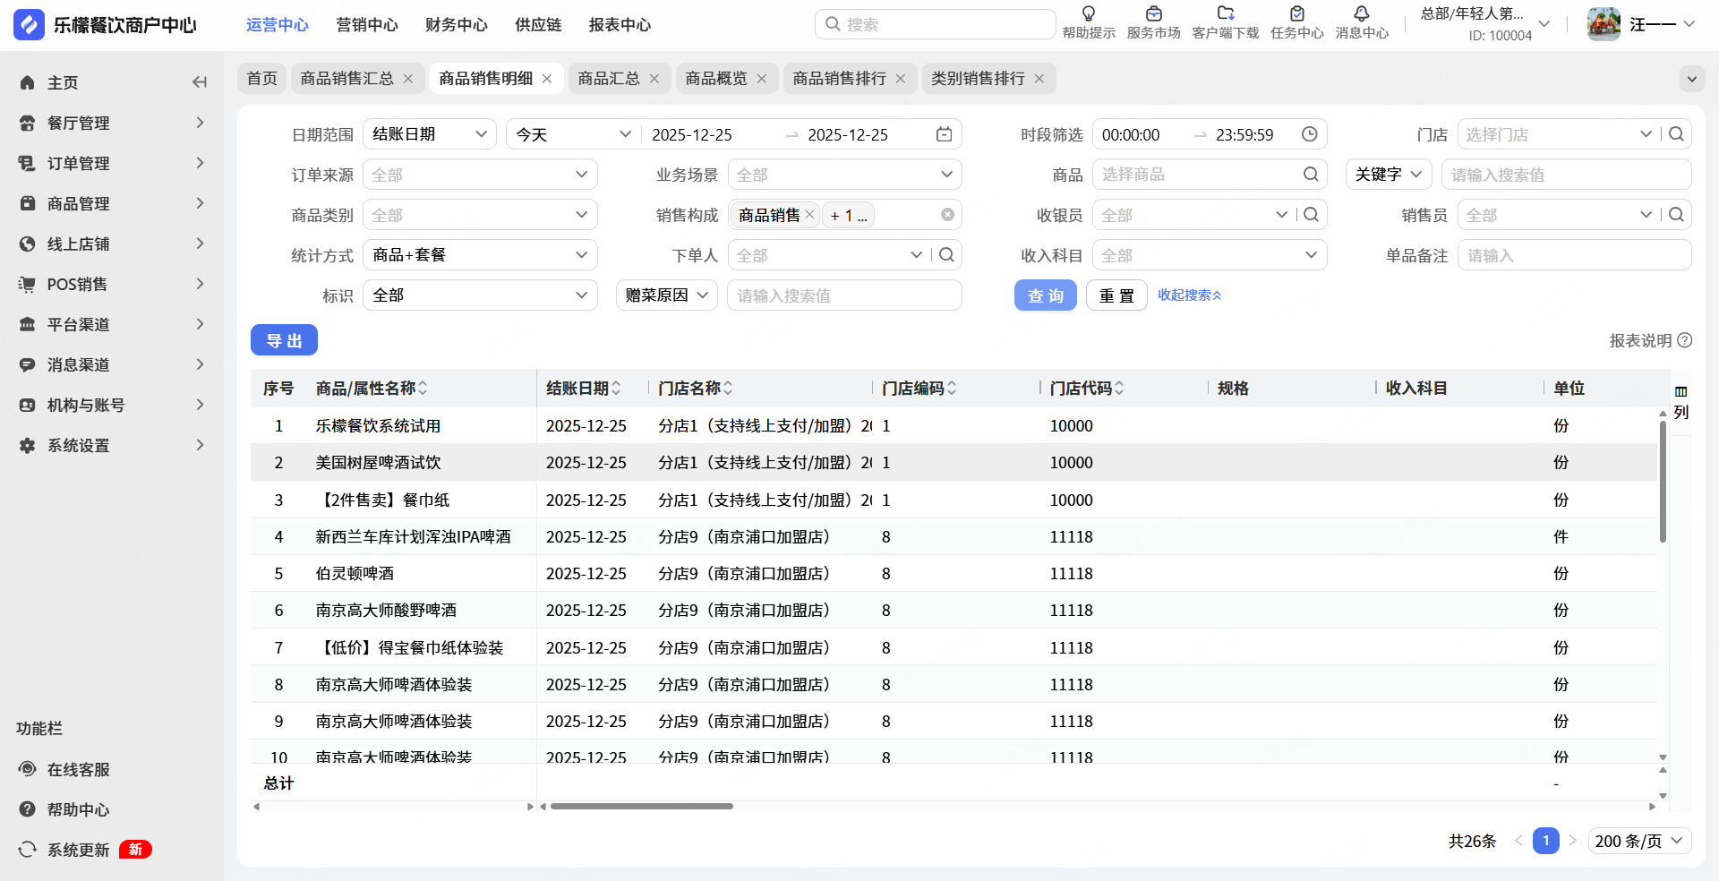Screen dimensions: 1719x881
Task: Open the 帮助提示 lightbulb icon
Action: click(1089, 14)
